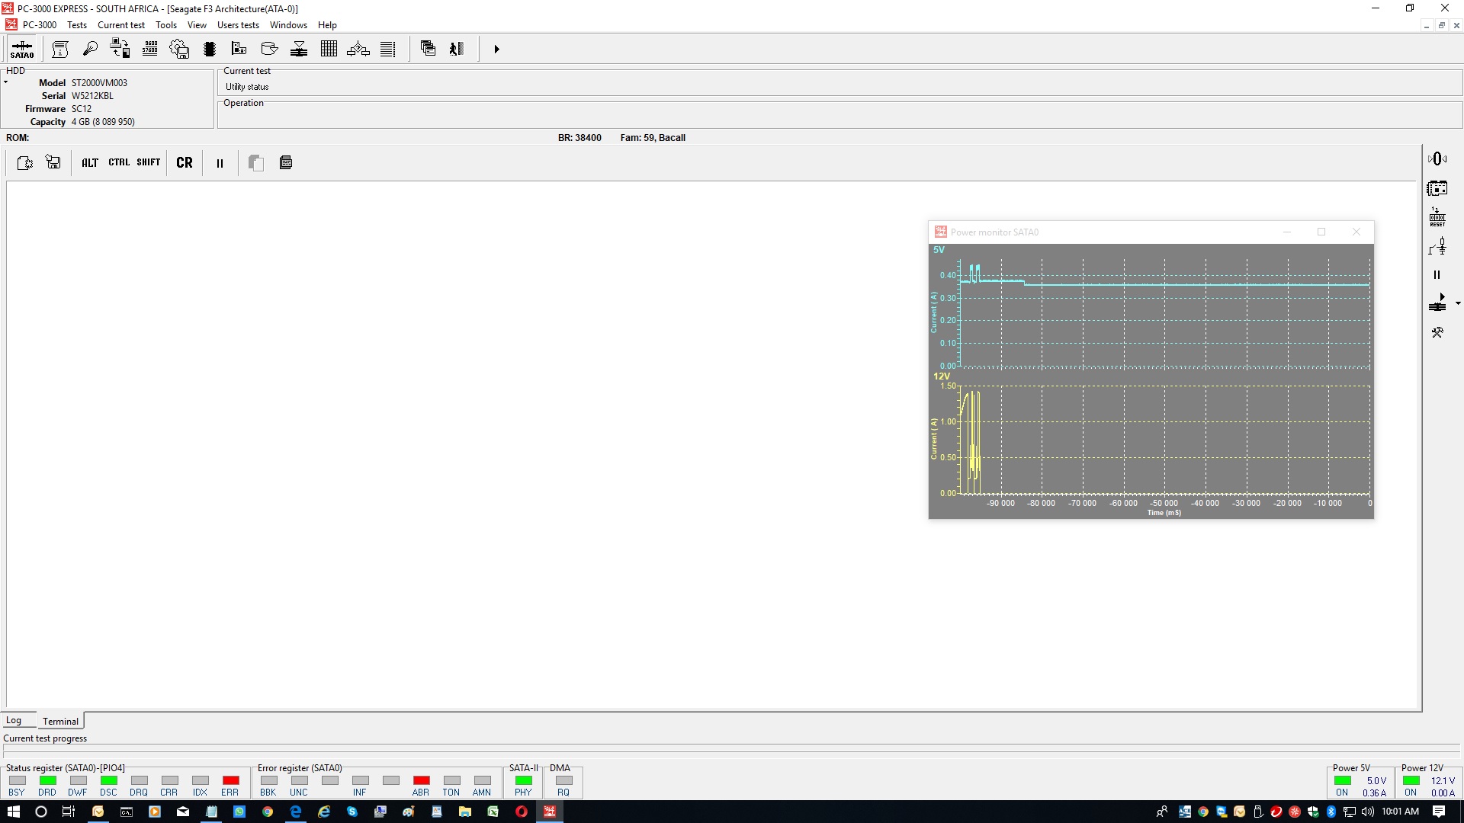Open the hammer and wrench tools icon
1464x823 pixels.
pyautogui.click(x=1437, y=332)
